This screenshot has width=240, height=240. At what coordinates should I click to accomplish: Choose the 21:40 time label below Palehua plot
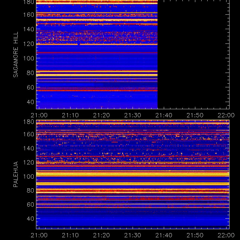click(164, 235)
